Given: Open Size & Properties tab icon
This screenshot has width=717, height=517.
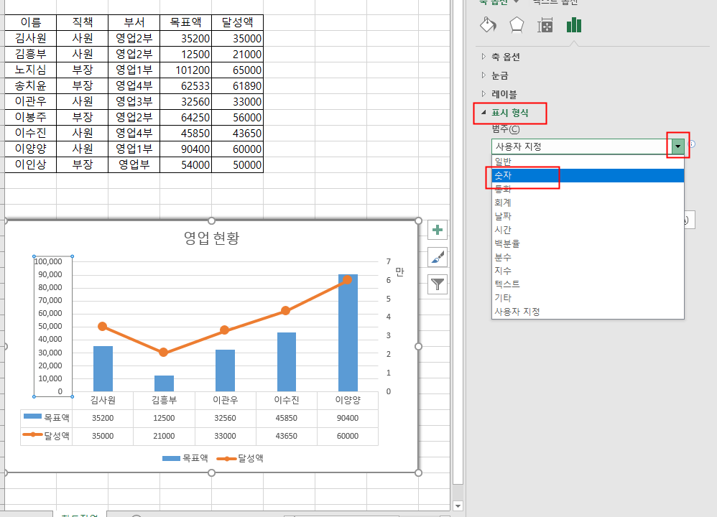Looking at the screenshot, I should click(545, 25).
